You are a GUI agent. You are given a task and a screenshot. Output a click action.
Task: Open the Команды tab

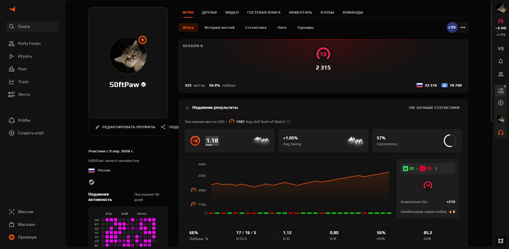tap(353, 12)
